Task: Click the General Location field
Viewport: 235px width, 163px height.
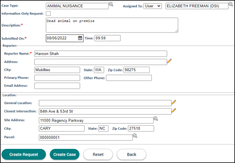Action: point(105,103)
